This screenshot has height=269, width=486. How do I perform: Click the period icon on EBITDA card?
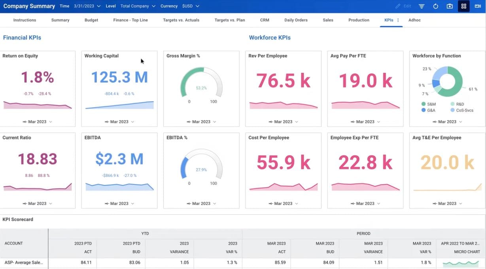[107, 203]
